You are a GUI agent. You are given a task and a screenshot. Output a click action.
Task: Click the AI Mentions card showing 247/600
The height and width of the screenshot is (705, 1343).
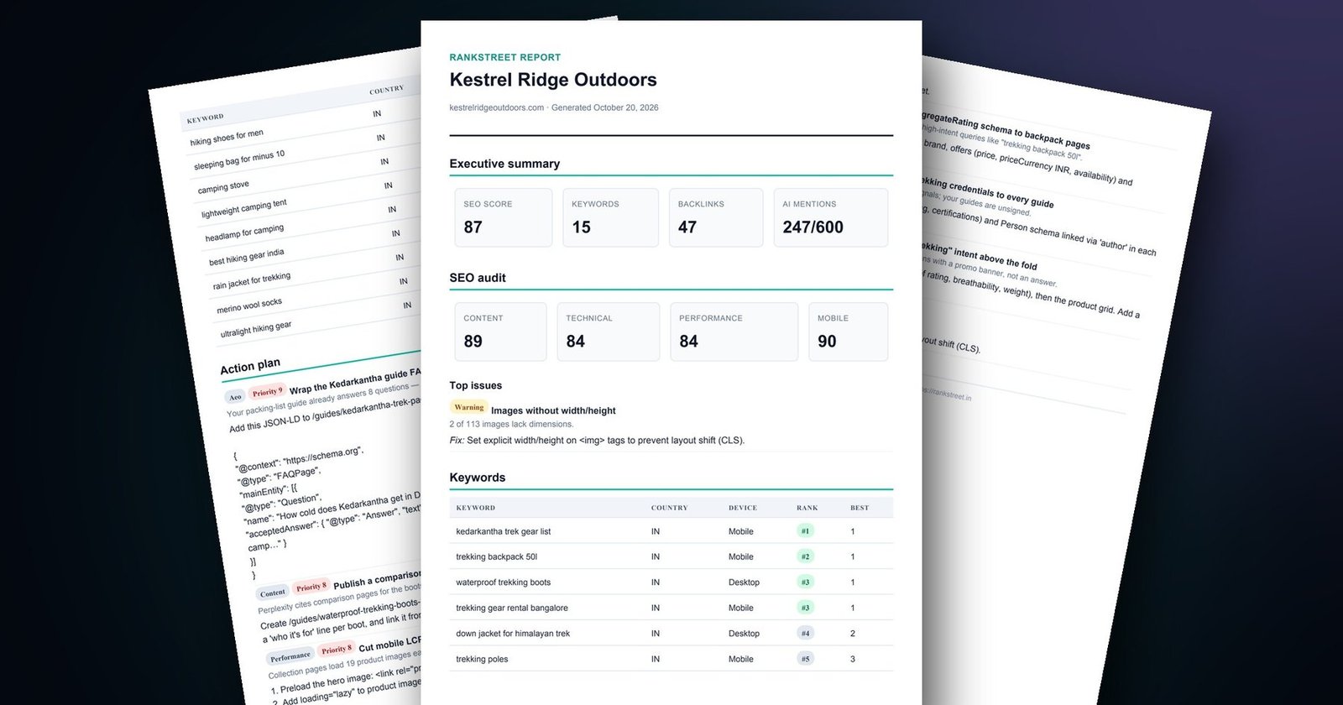pos(830,217)
